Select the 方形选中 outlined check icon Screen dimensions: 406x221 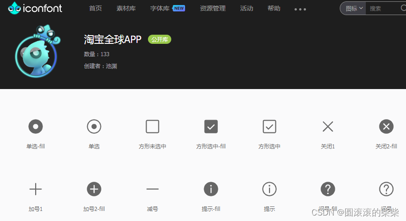click(x=269, y=126)
